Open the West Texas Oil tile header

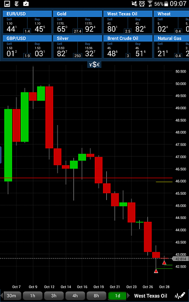click(128, 14)
